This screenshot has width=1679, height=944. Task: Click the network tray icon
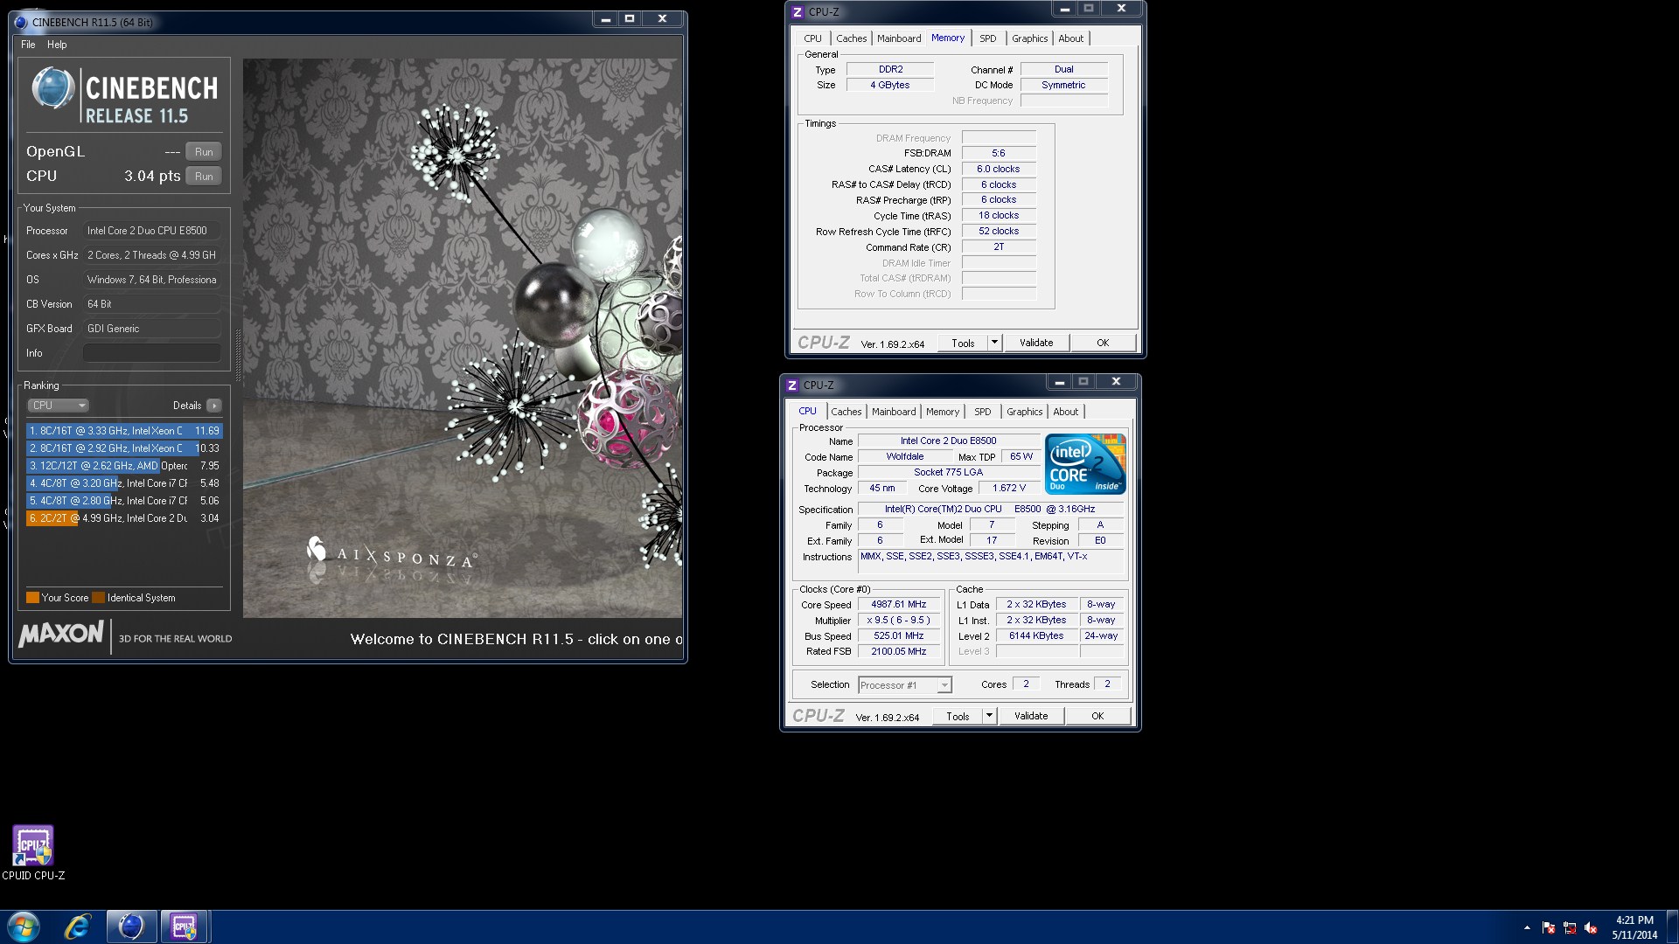[x=1570, y=927]
